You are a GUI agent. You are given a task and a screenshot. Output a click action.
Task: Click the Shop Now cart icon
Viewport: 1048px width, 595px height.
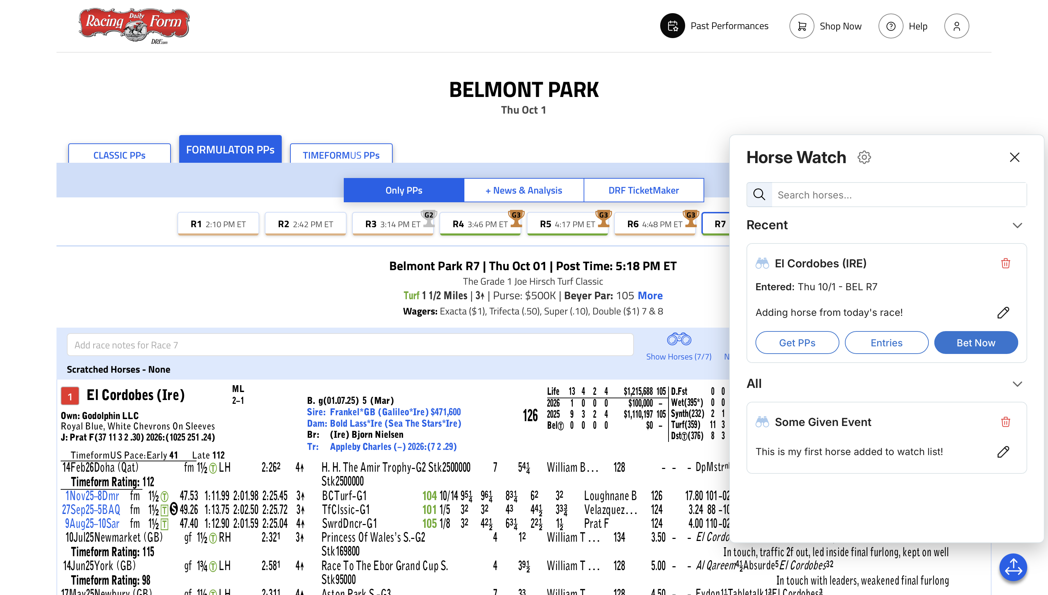point(802,26)
